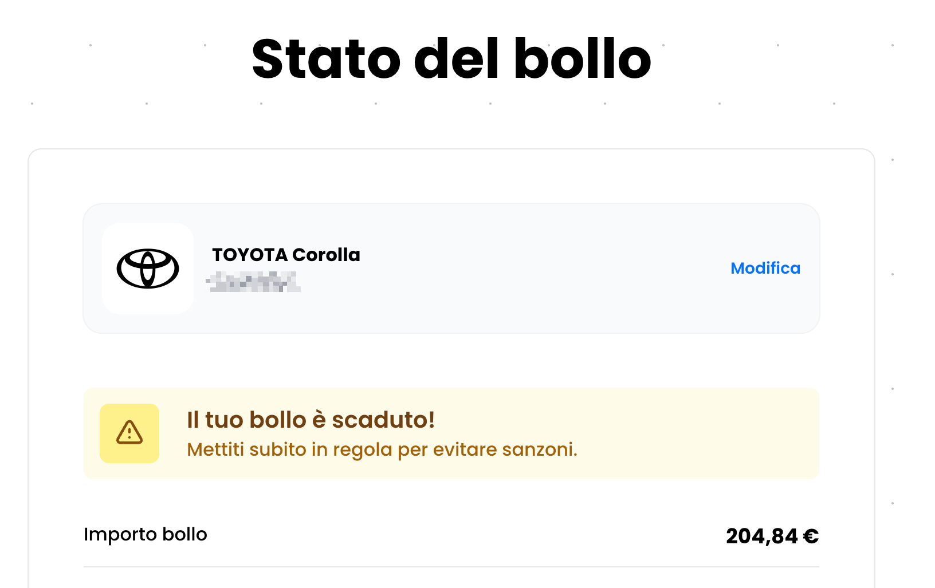The image size is (935, 588).
Task: Select the main white card container
Action: [x=452, y=366]
